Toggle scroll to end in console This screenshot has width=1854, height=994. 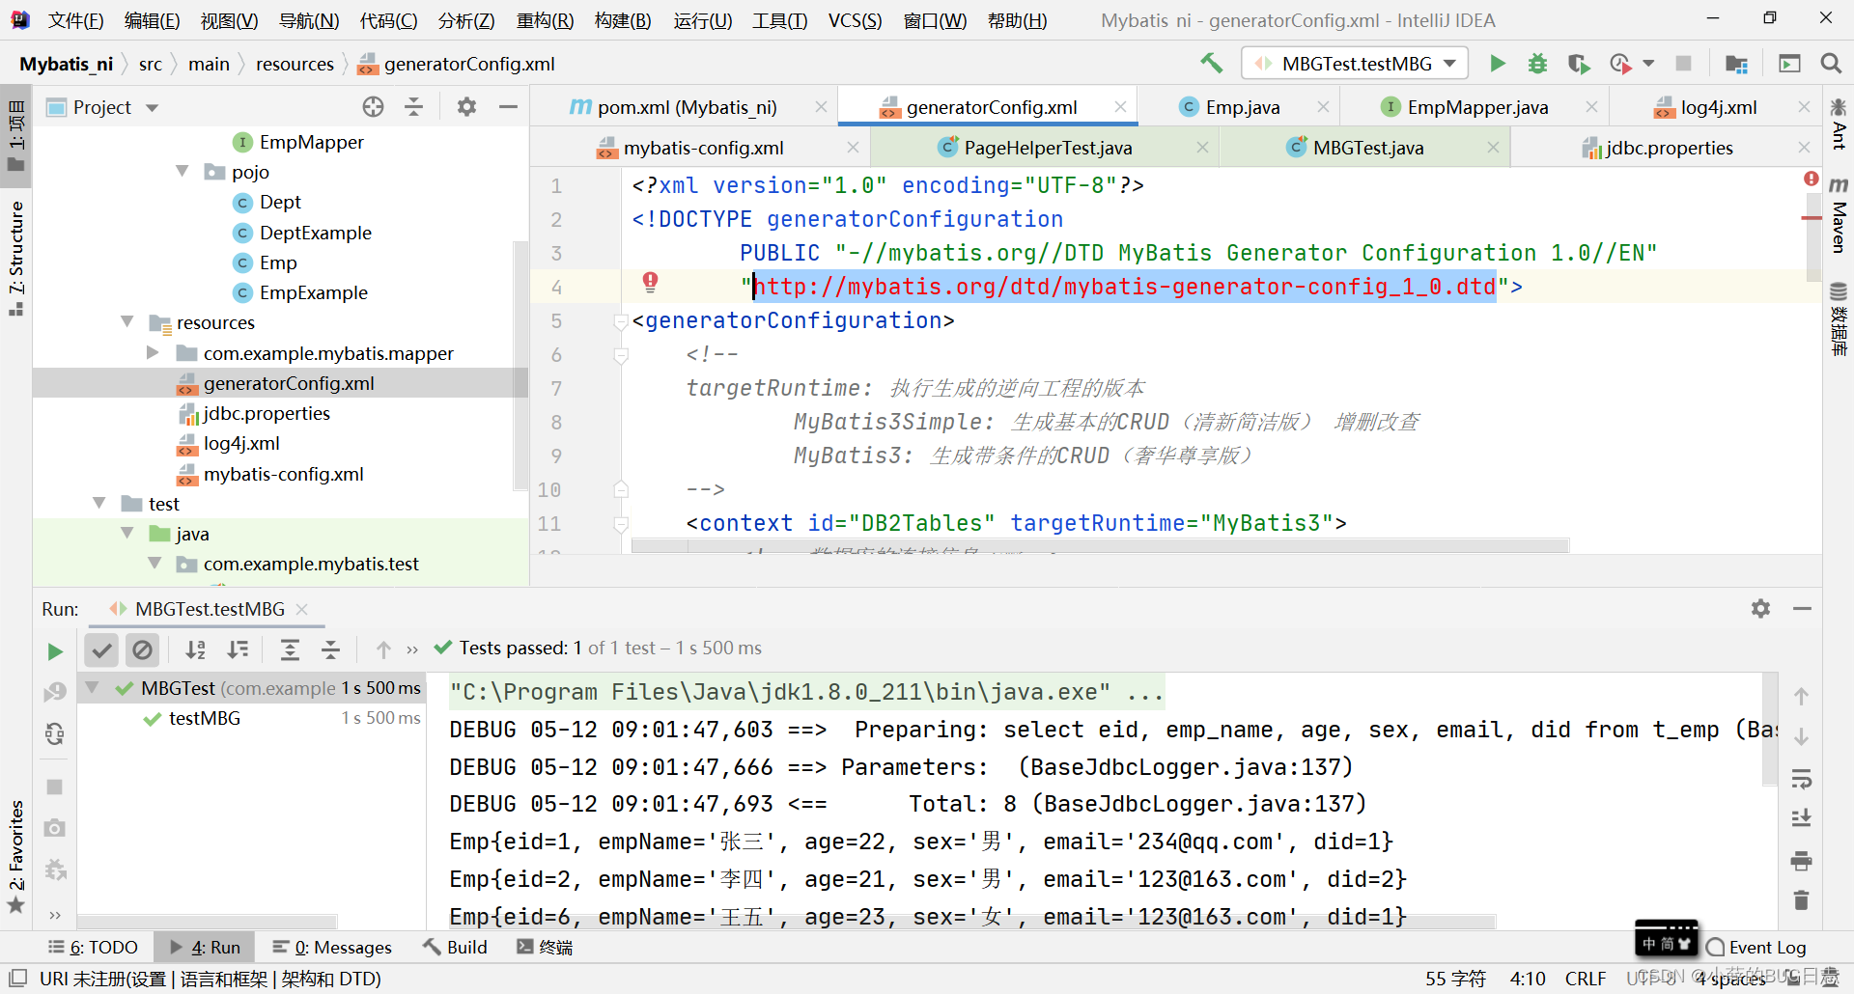[x=1801, y=818]
